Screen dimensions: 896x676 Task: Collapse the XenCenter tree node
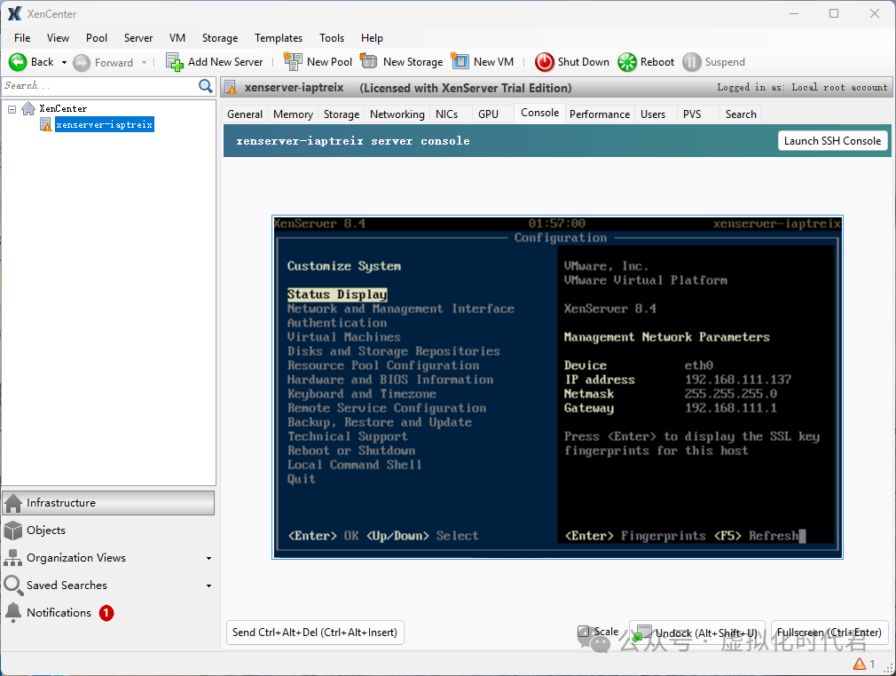pyautogui.click(x=12, y=108)
